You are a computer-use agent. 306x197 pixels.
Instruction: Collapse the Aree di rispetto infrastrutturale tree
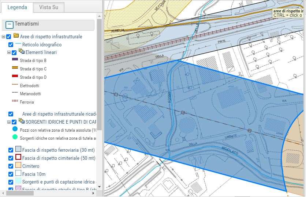point(3,36)
